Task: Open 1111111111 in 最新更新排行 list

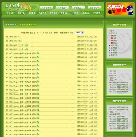Action: coord(114,73)
